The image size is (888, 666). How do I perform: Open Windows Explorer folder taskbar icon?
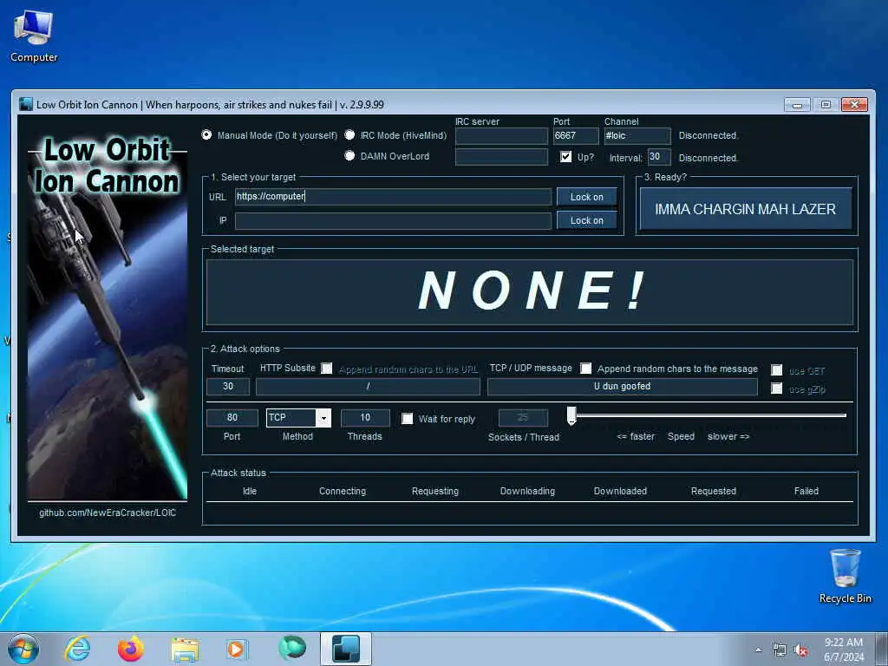[x=185, y=649]
